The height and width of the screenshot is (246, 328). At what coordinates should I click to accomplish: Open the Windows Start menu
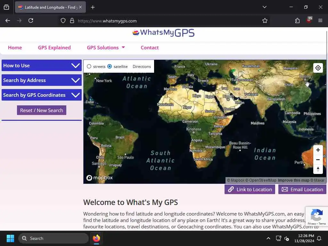pos(10,238)
